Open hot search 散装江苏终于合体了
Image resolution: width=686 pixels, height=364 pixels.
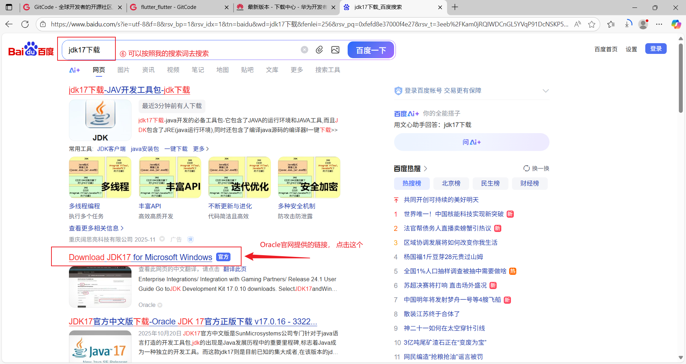pos(432,314)
